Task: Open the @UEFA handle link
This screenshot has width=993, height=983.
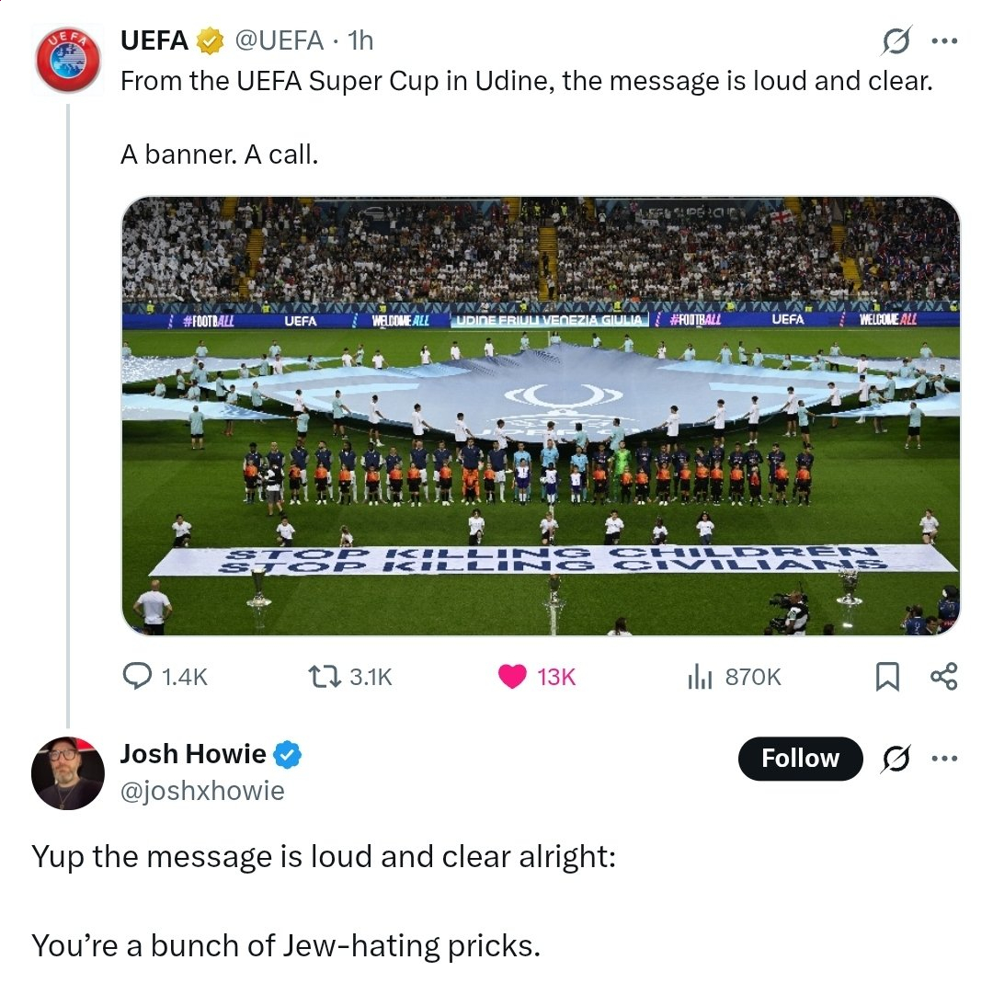Action: [280, 40]
